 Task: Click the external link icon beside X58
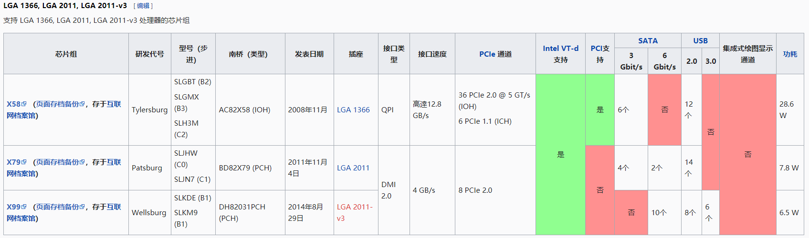(x=24, y=104)
